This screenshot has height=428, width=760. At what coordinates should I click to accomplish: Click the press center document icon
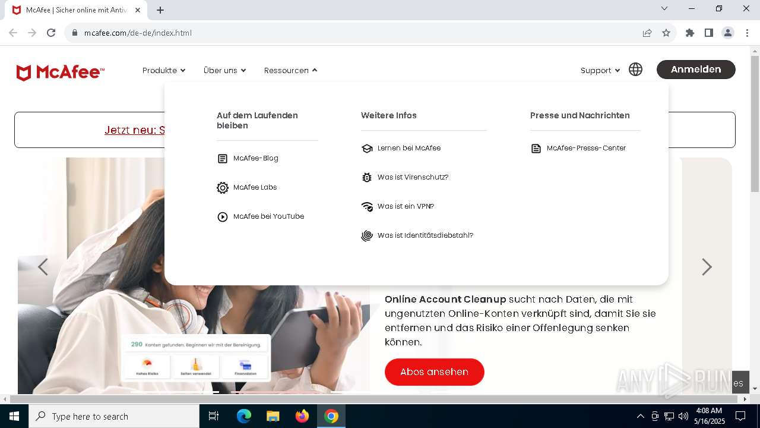pos(536,149)
